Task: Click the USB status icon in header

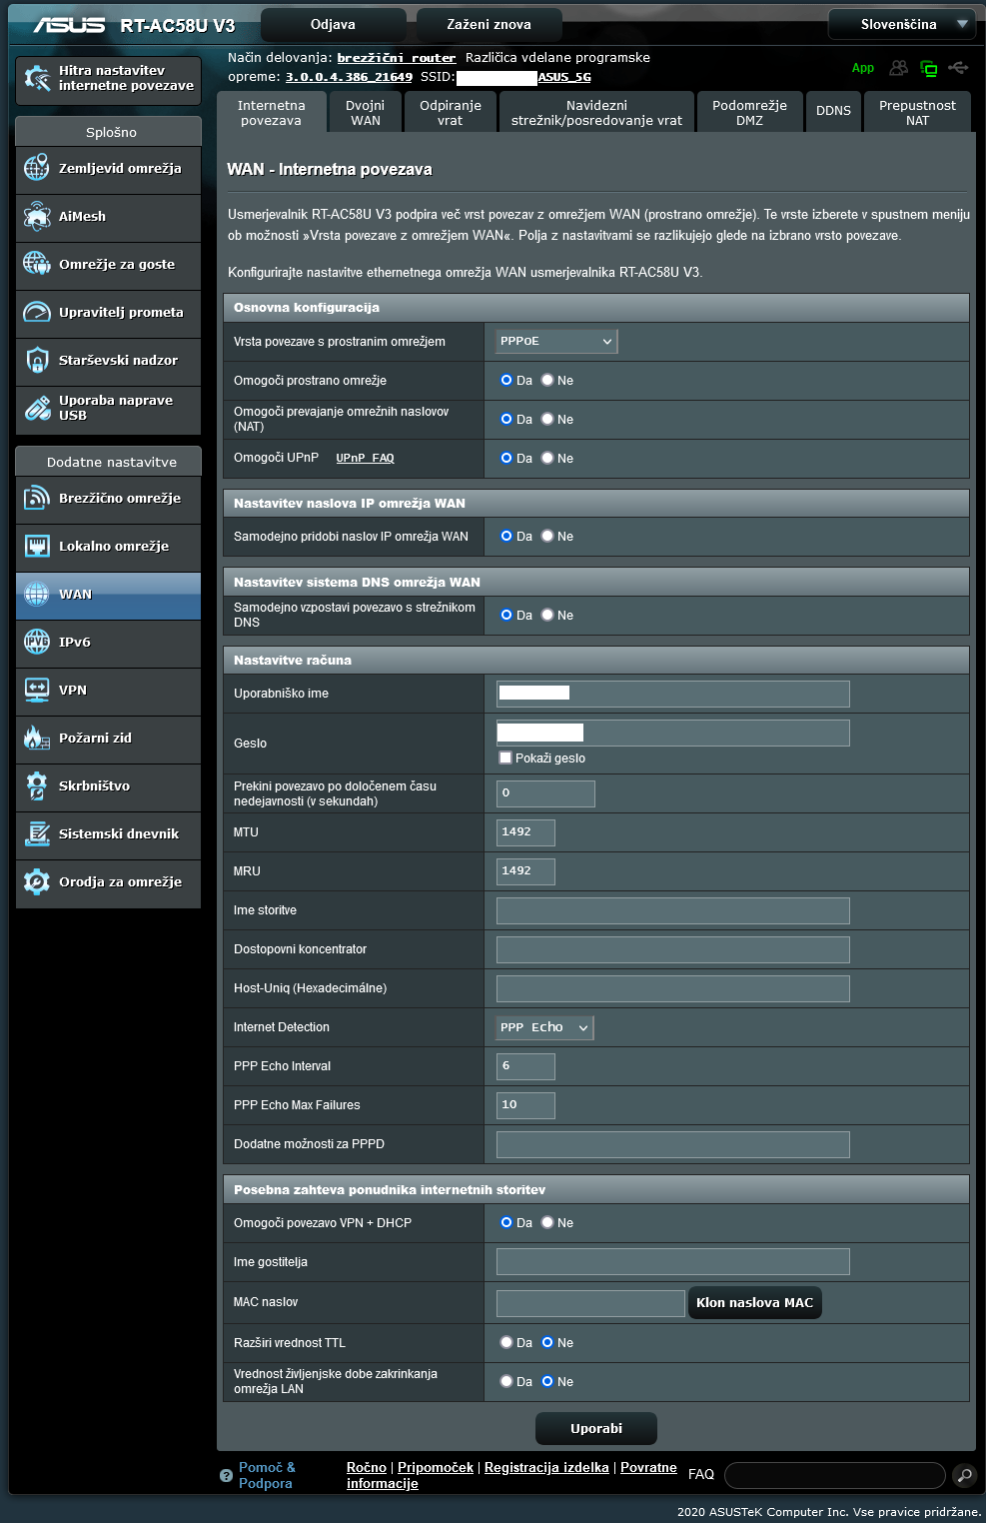Action: pos(958,68)
